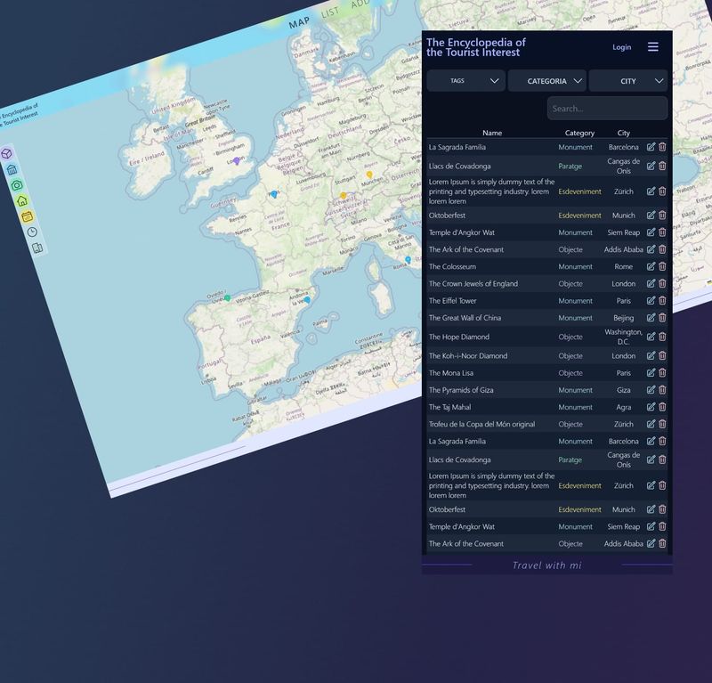
Task: Open the CATEGORIA dropdown filter
Action: tap(546, 81)
